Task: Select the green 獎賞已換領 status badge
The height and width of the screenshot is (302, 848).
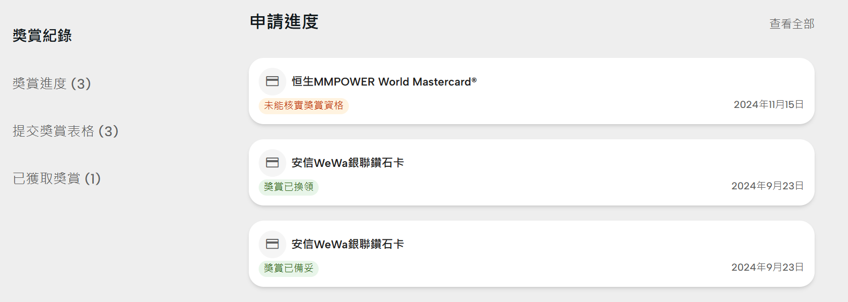Action: (288, 187)
